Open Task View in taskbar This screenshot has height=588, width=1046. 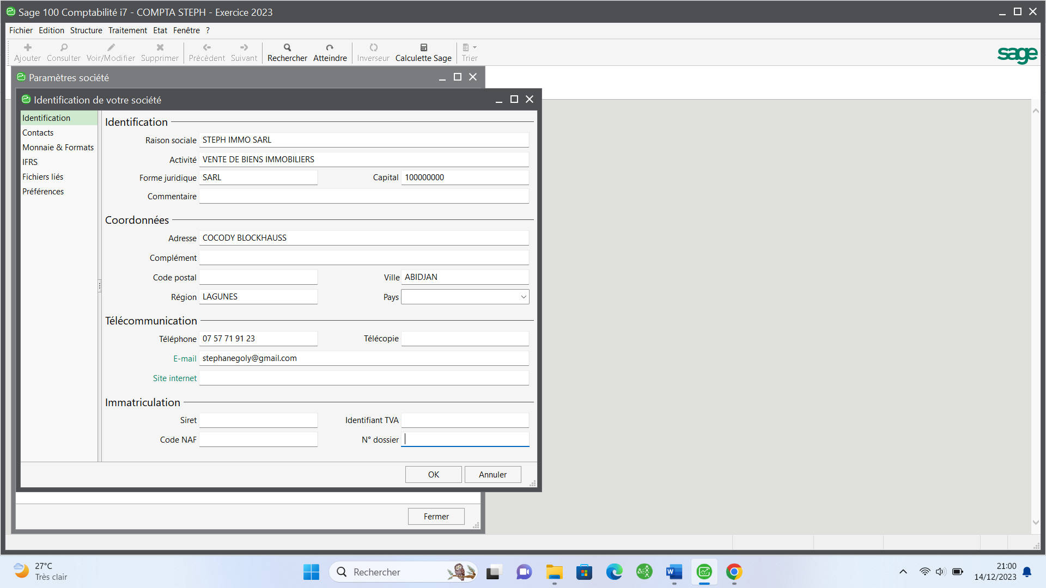point(493,572)
